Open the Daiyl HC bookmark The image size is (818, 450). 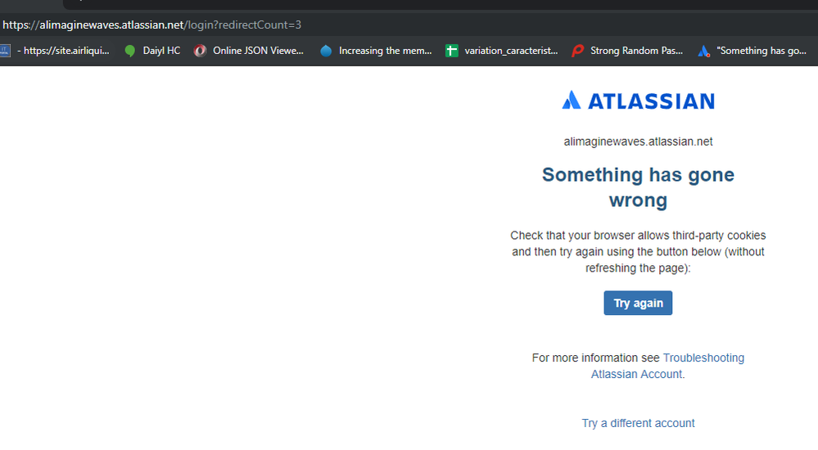click(152, 51)
